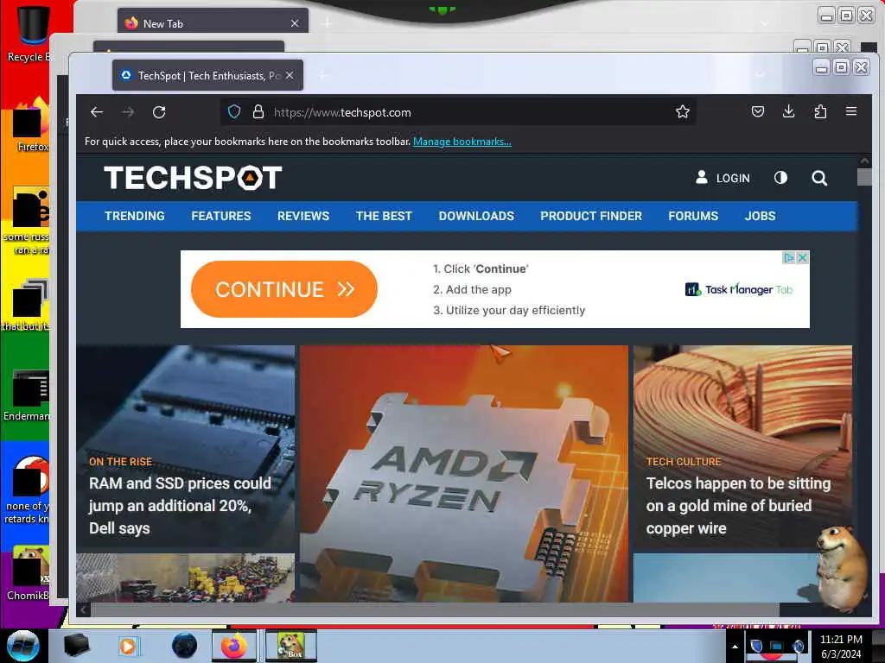This screenshot has width=885, height=663.
Task: Close the TechSpot tab
Action: [x=290, y=75]
